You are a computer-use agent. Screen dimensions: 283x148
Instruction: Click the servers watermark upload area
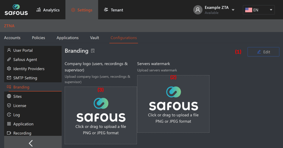coord(173,104)
